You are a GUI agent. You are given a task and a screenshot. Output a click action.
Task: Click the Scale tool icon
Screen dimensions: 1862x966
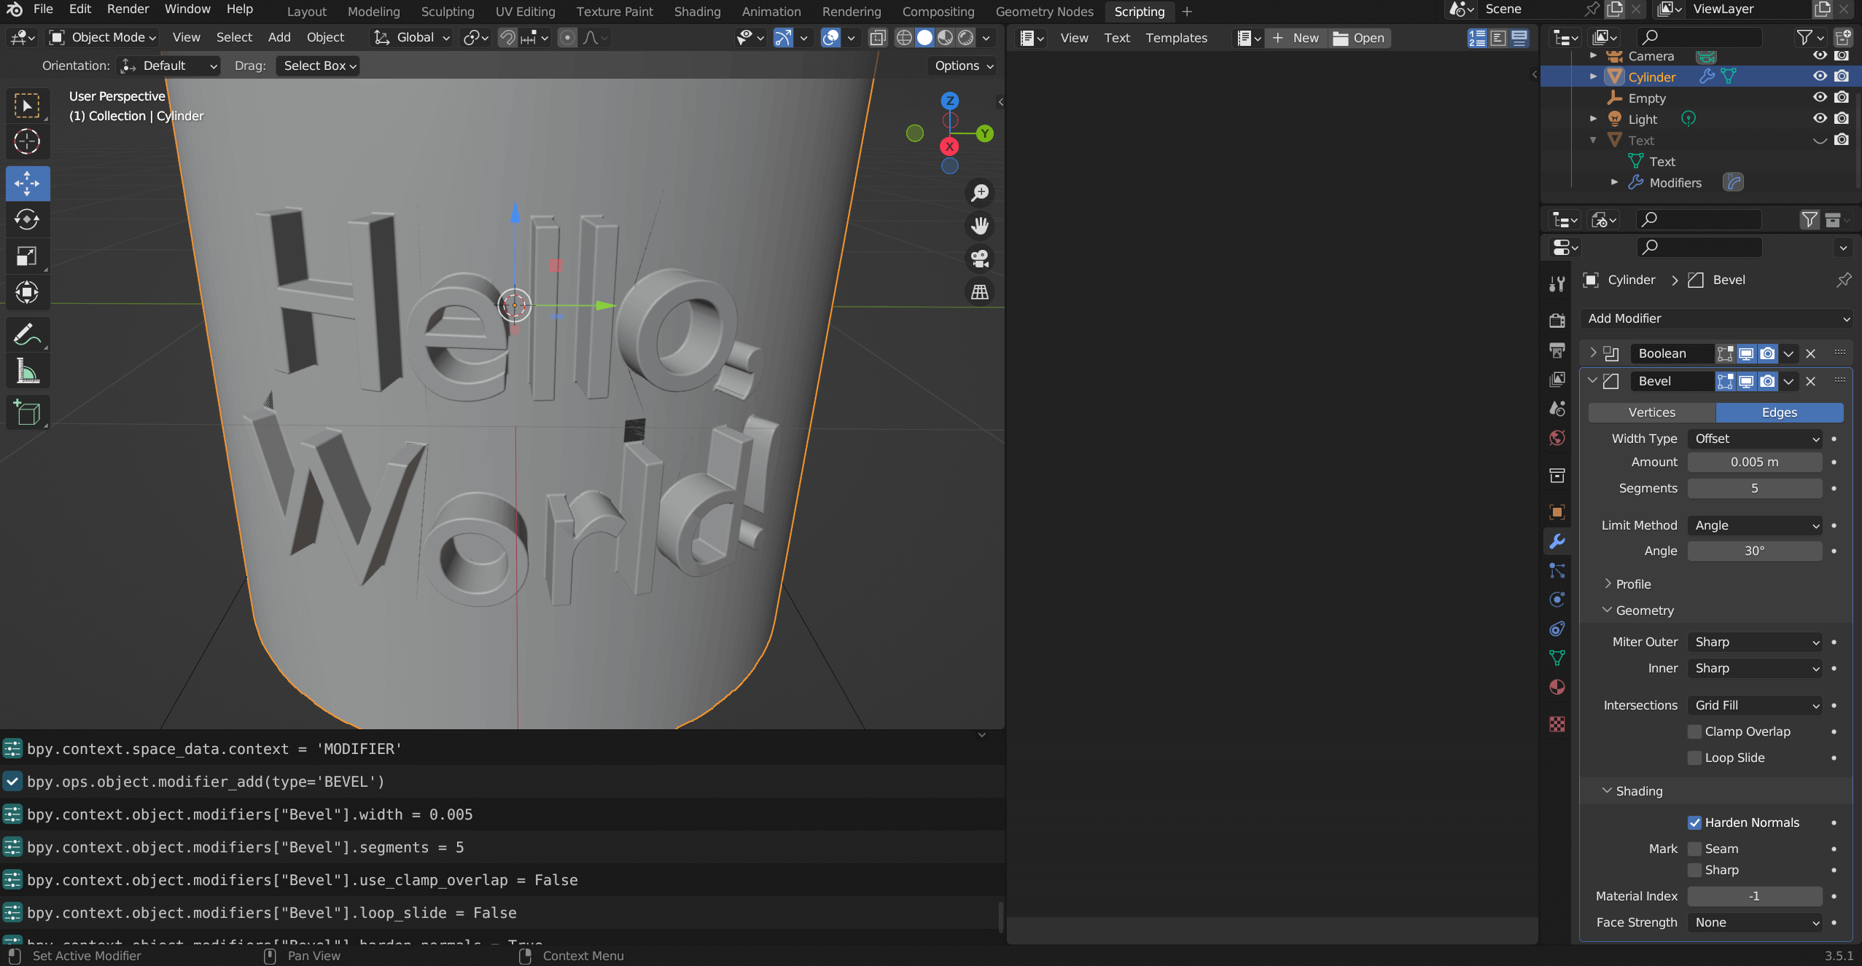pos(27,256)
